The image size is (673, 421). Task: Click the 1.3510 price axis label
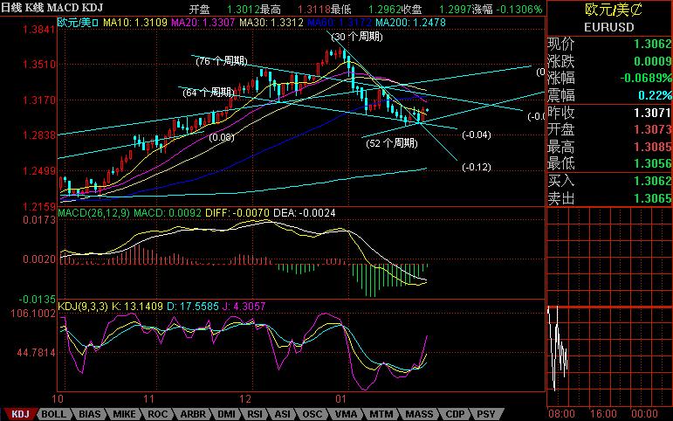click(38, 65)
